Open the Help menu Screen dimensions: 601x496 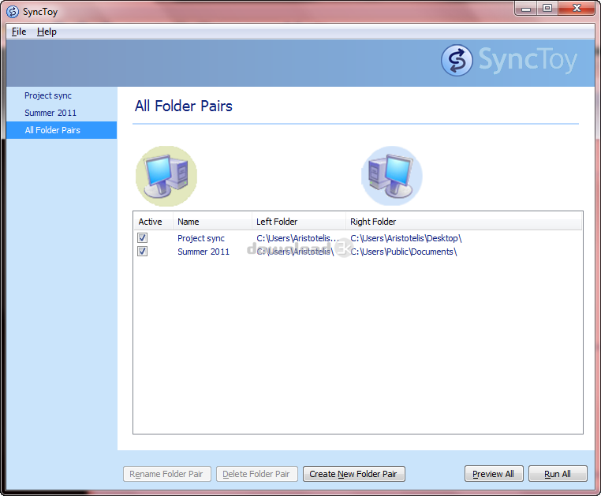(47, 32)
